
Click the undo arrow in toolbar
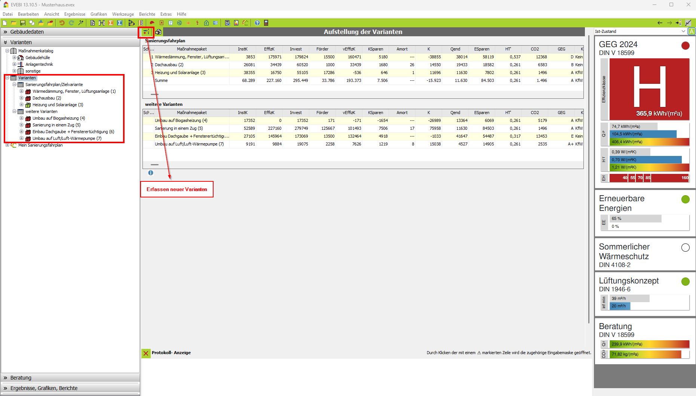click(62, 23)
